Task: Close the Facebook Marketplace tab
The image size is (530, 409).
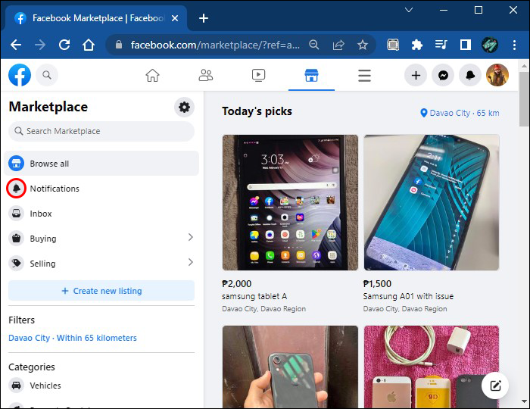Action: pyautogui.click(x=175, y=18)
